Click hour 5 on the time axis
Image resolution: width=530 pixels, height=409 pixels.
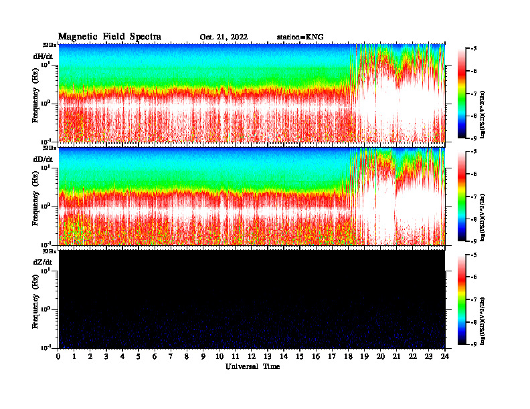(x=139, y=356)
